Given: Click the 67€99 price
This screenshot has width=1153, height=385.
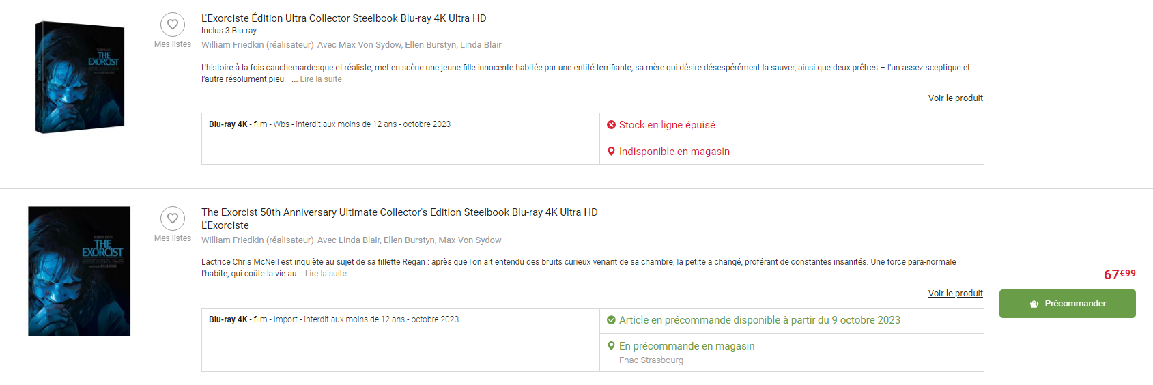Looking at the screenshot, I should [1119, 274].
